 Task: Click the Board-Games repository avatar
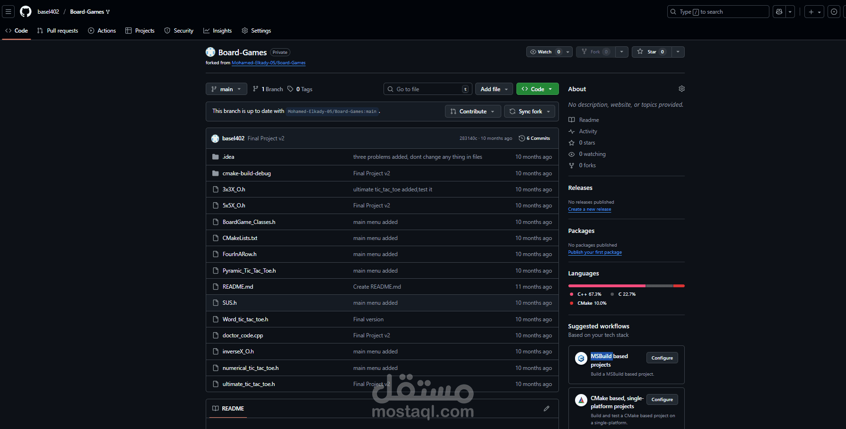click(x=210, y=52)
